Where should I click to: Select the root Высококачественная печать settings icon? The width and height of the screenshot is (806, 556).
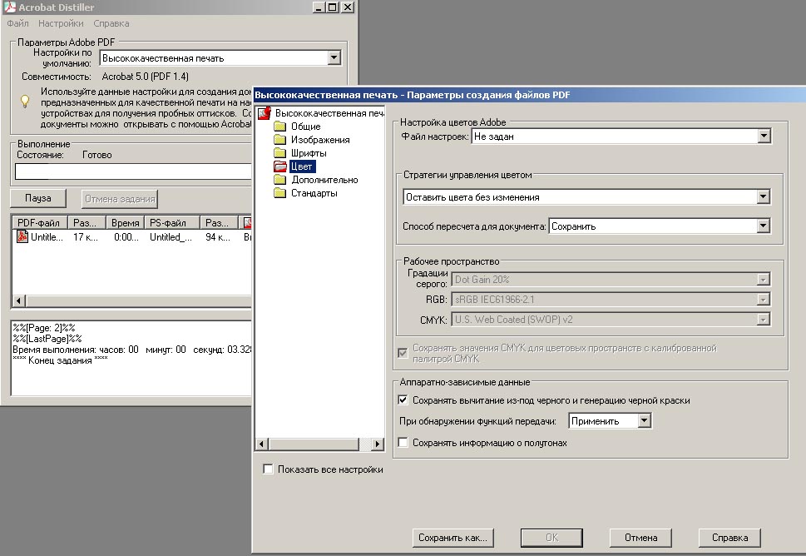[265, 113]
